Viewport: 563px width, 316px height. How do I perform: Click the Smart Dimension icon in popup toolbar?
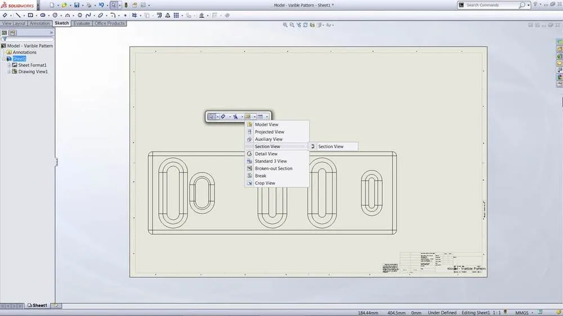coord(223,116)
